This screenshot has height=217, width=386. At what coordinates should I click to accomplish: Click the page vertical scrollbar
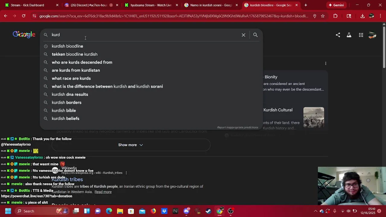click(384, 47)
